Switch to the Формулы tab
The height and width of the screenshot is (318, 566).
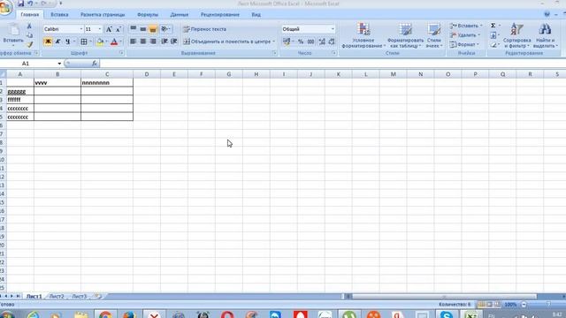pyautogui.click(x=148, y=15)
